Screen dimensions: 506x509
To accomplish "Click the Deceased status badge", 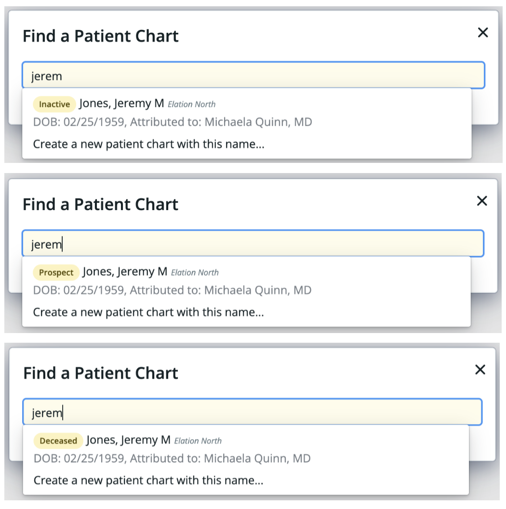I will [58, 441].
